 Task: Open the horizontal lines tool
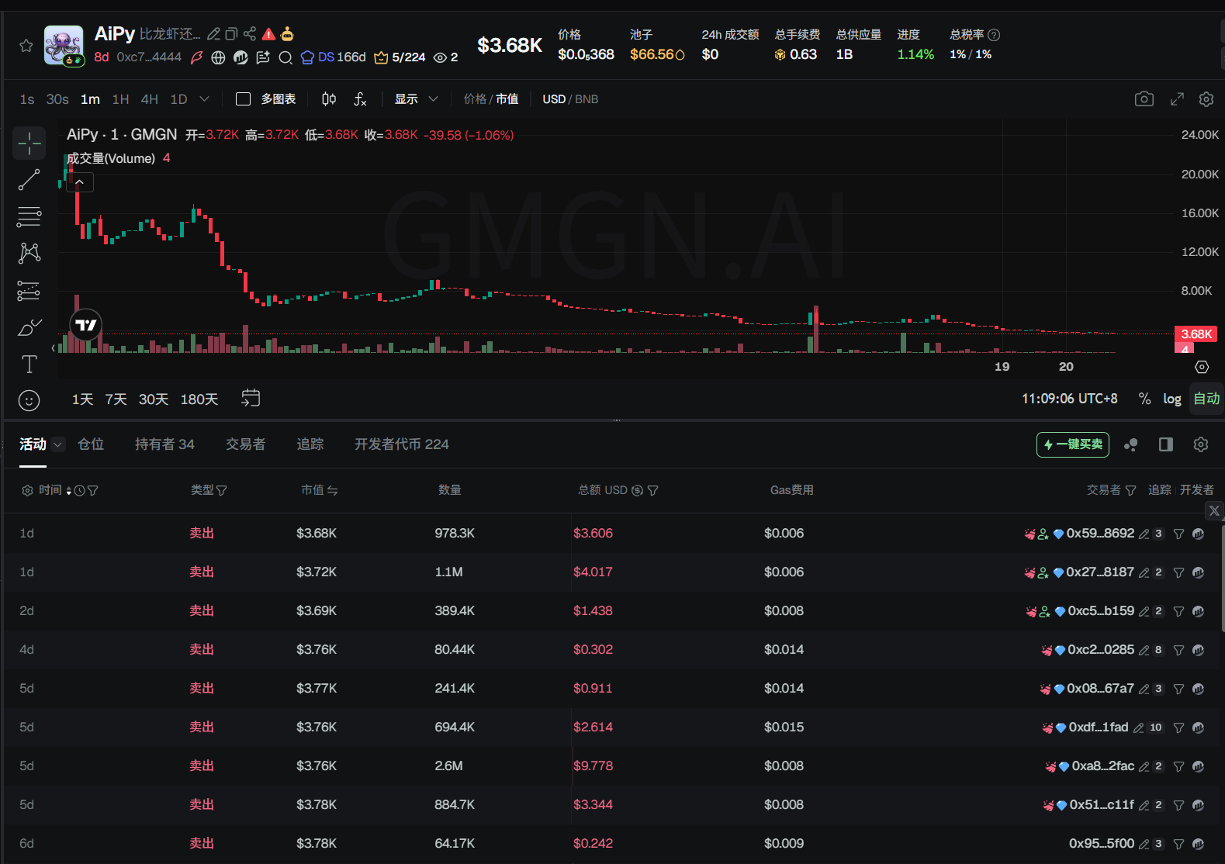pos(29,217)
